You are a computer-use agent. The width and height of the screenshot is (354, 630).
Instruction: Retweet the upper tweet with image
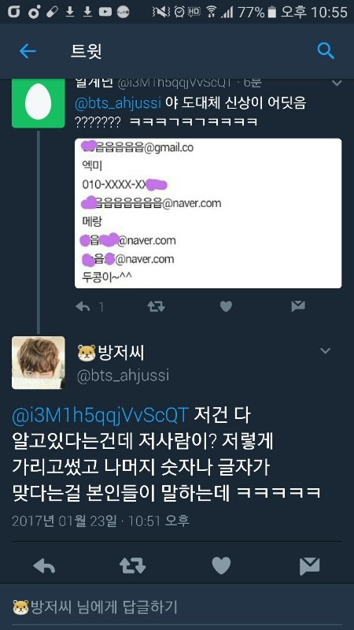pos(156,307)
